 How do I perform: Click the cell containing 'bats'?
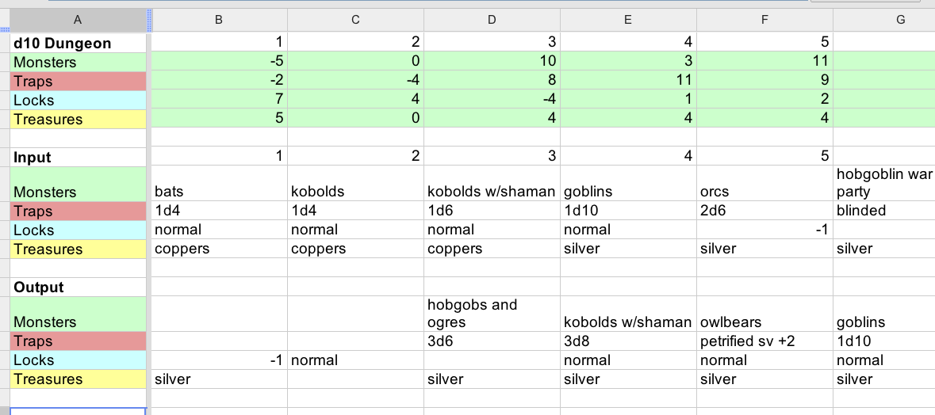218,192
